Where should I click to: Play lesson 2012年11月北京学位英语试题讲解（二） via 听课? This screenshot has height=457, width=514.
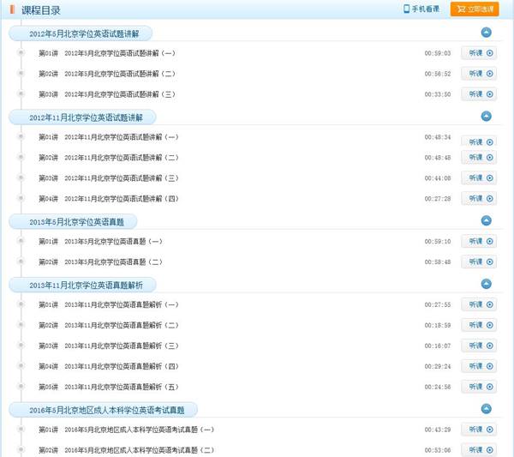click(x=478, y=158)
